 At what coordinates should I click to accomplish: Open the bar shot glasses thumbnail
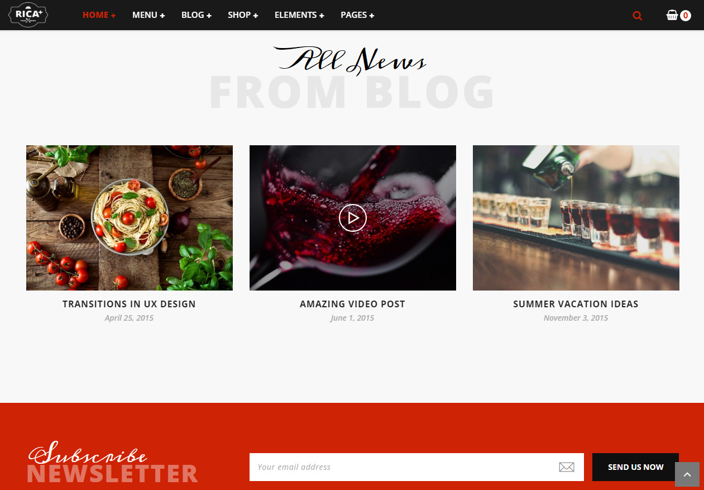(x=576, y=218)
